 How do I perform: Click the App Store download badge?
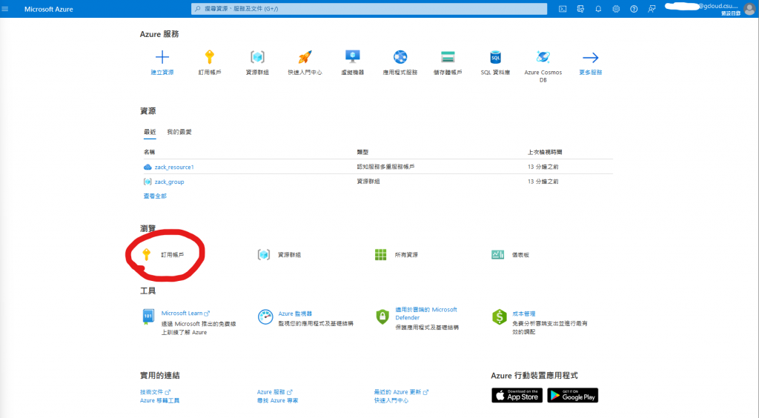tap(517, 395)
